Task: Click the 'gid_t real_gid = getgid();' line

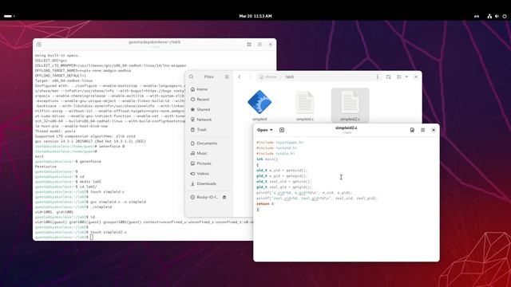Action: point(284,187)
